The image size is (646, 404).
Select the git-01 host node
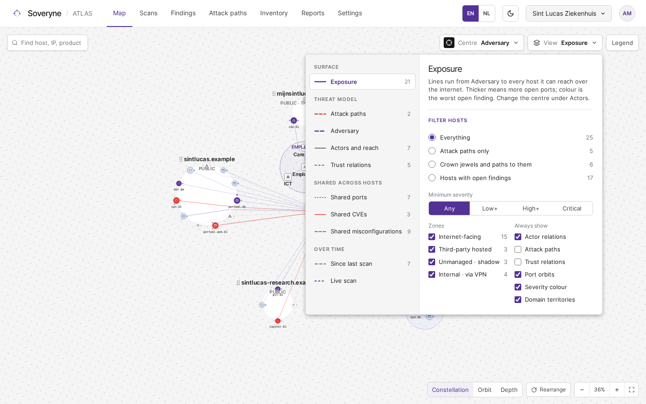(278, 290)
